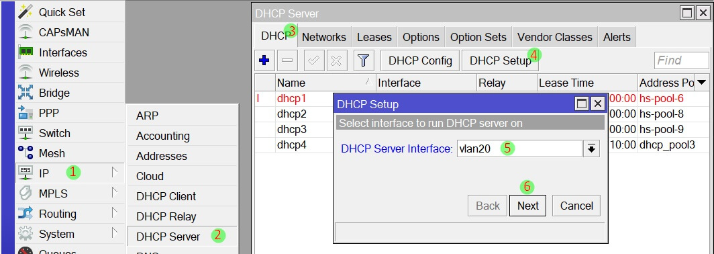The height and width of the screenshot is (254, 714).
Task: Open Wireless from the sidebar
Action: tap(70, 73)
